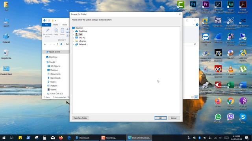
Task: Open the Skype desktop icon
Action: tap(243, 118)
